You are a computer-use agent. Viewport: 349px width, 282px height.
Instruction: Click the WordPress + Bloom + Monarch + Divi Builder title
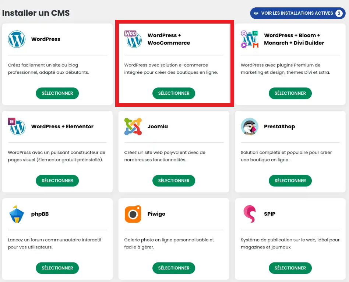click(294, 39)
